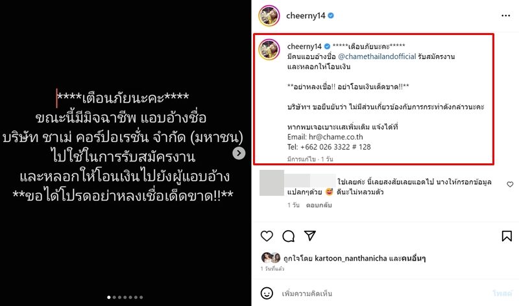Viewport: 519px width, 306px height.
Task: Like the post with heart icon
Action: tap(267, 236)
